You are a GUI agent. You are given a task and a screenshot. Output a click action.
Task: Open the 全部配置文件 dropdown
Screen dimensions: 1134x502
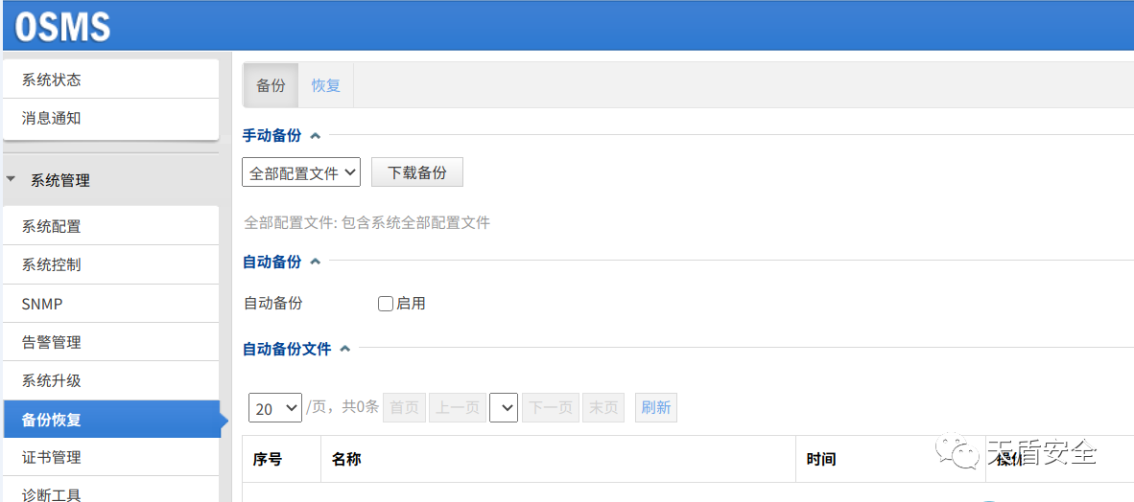pos(301,172)
